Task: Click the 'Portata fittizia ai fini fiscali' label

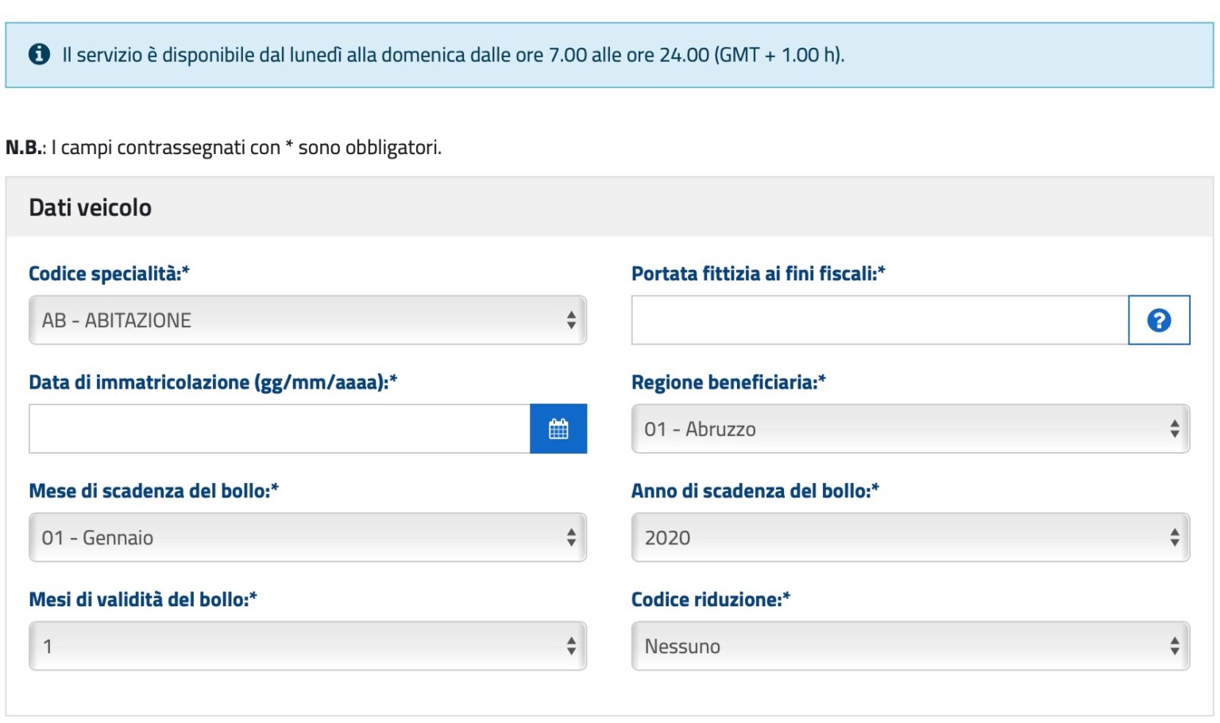Action: pyautogui.click(x=758, y=274)
